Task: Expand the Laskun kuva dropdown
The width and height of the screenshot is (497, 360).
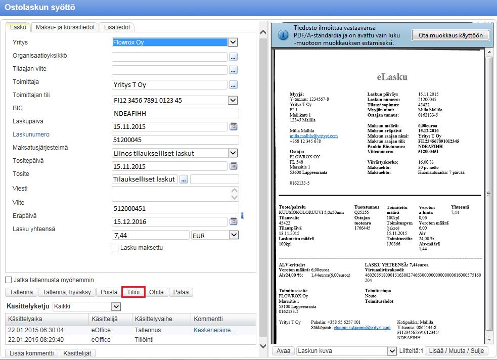Action: click(x=392, y=351)
